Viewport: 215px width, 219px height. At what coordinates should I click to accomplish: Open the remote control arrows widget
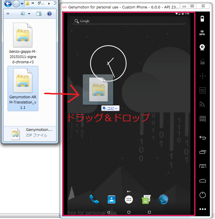pyautogui.click(x=202, y=76)
